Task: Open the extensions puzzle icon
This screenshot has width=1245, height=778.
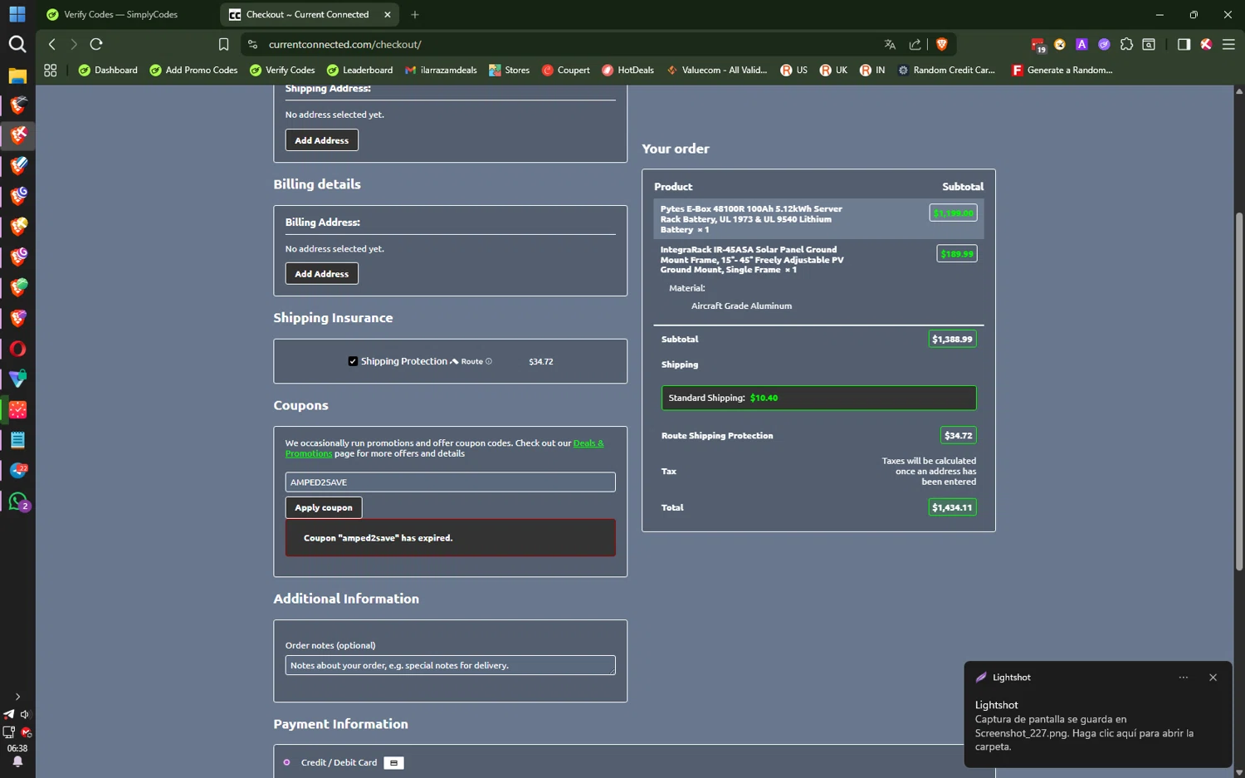Action: pos(1126,44)
